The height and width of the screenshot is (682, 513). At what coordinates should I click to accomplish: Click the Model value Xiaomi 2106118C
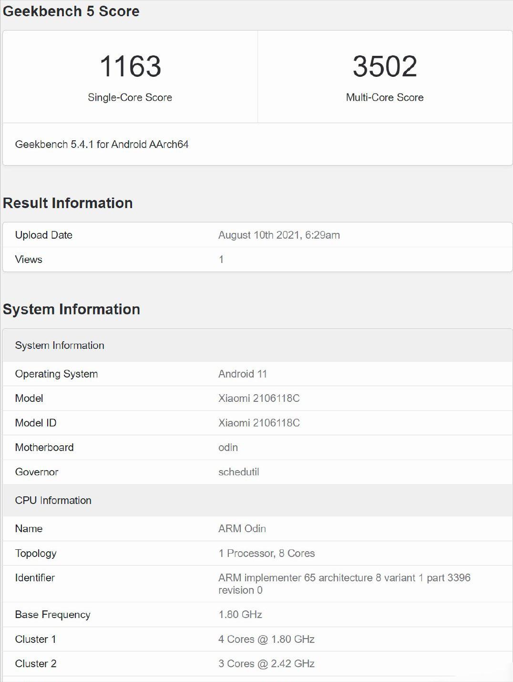[x=259, y=399]
